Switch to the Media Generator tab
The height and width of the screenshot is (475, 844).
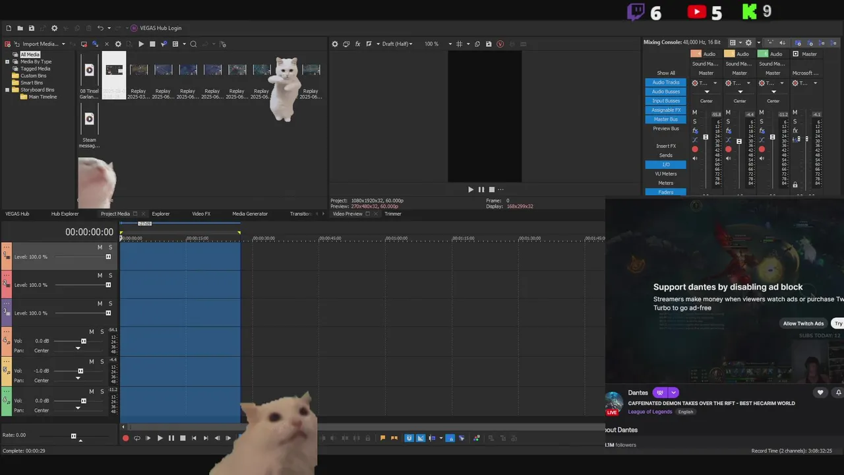(250, 214)
